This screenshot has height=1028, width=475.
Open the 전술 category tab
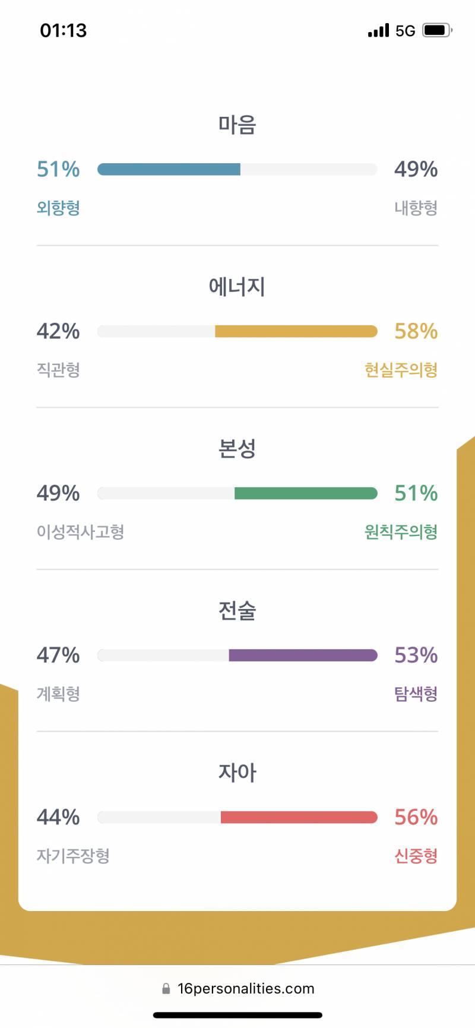[x=237, y=611]
